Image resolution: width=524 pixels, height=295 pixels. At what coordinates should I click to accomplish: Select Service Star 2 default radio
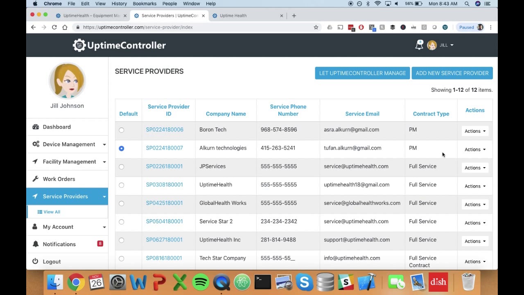point(122,222)
